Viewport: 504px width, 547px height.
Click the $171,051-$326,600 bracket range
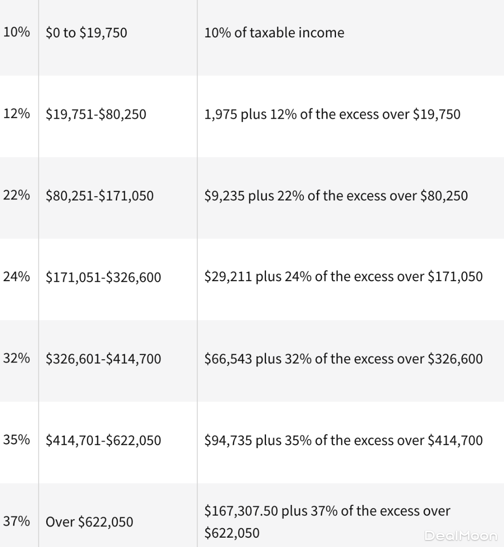coord(103,277)
